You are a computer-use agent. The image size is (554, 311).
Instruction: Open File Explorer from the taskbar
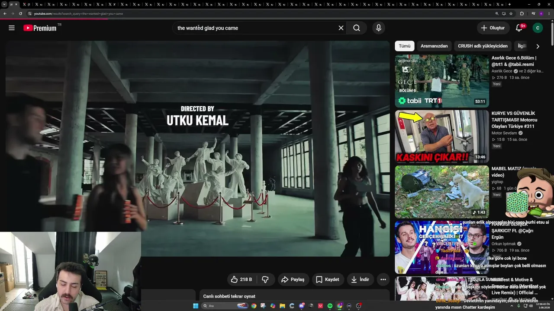282,306
